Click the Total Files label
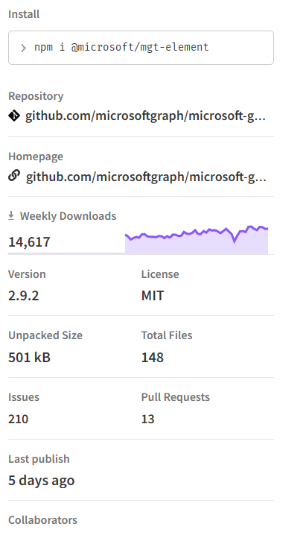The height and width of the screenshot is (538, 306). click(x=167, y=335)
